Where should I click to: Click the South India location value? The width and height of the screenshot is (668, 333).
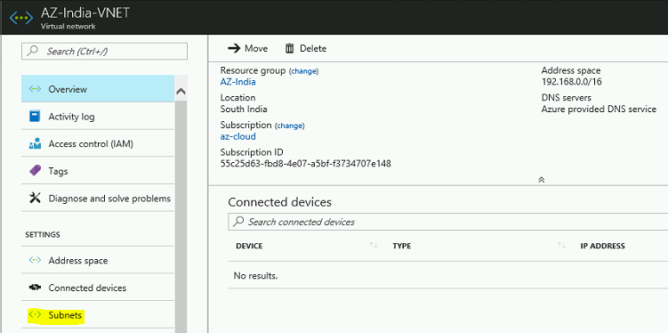tap(244, 110)
